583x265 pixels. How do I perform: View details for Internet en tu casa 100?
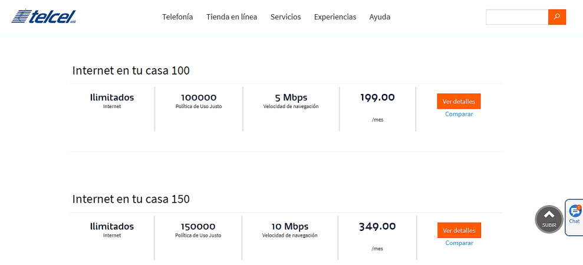(459, 102)
